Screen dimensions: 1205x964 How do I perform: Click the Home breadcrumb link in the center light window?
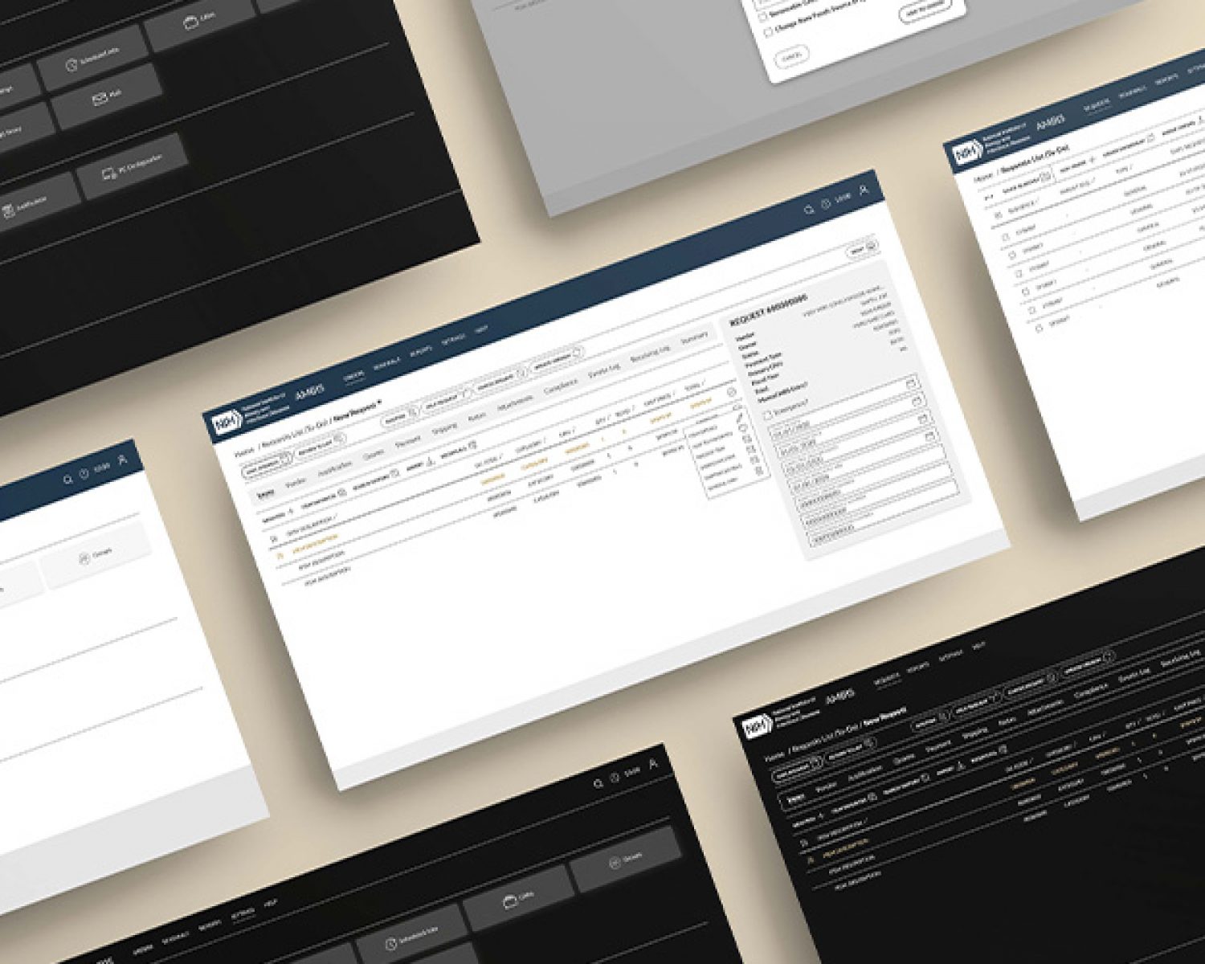point(243,452)
